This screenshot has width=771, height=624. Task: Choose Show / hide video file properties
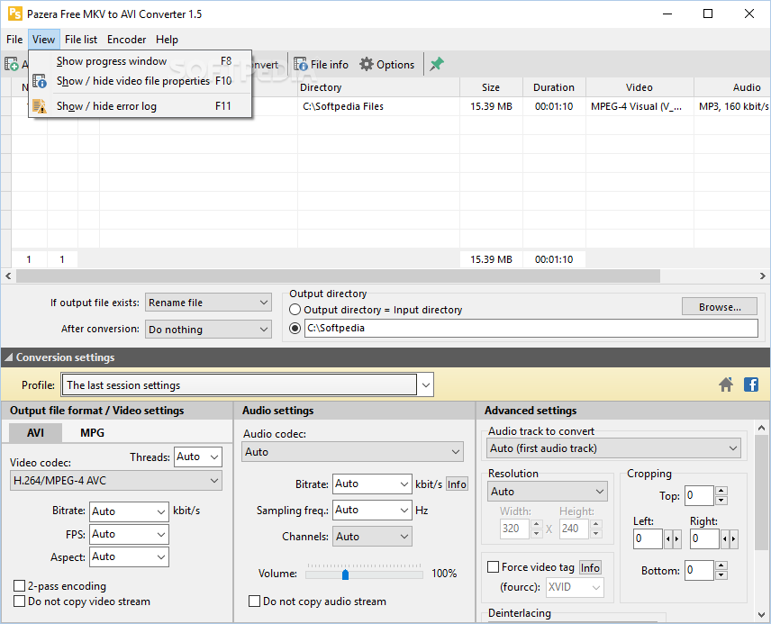(x=141, y=81)
